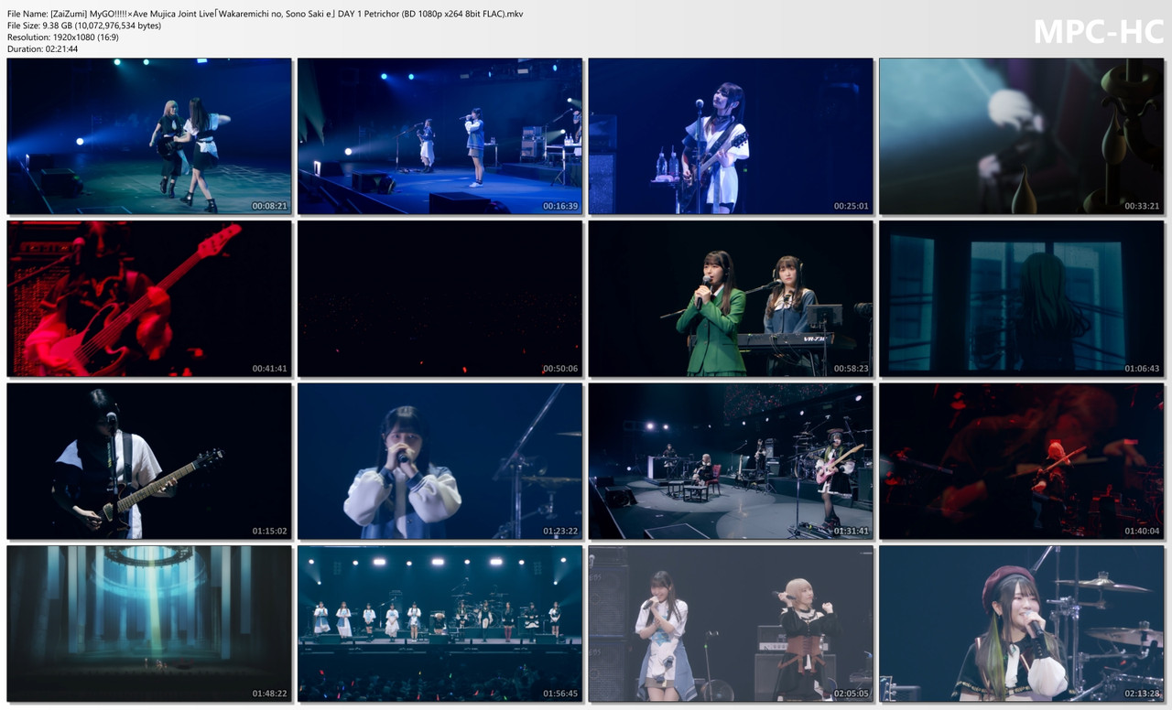Click the two performers frame at 02:05:05
1172x710 pixels.
(x=731, y=624)
